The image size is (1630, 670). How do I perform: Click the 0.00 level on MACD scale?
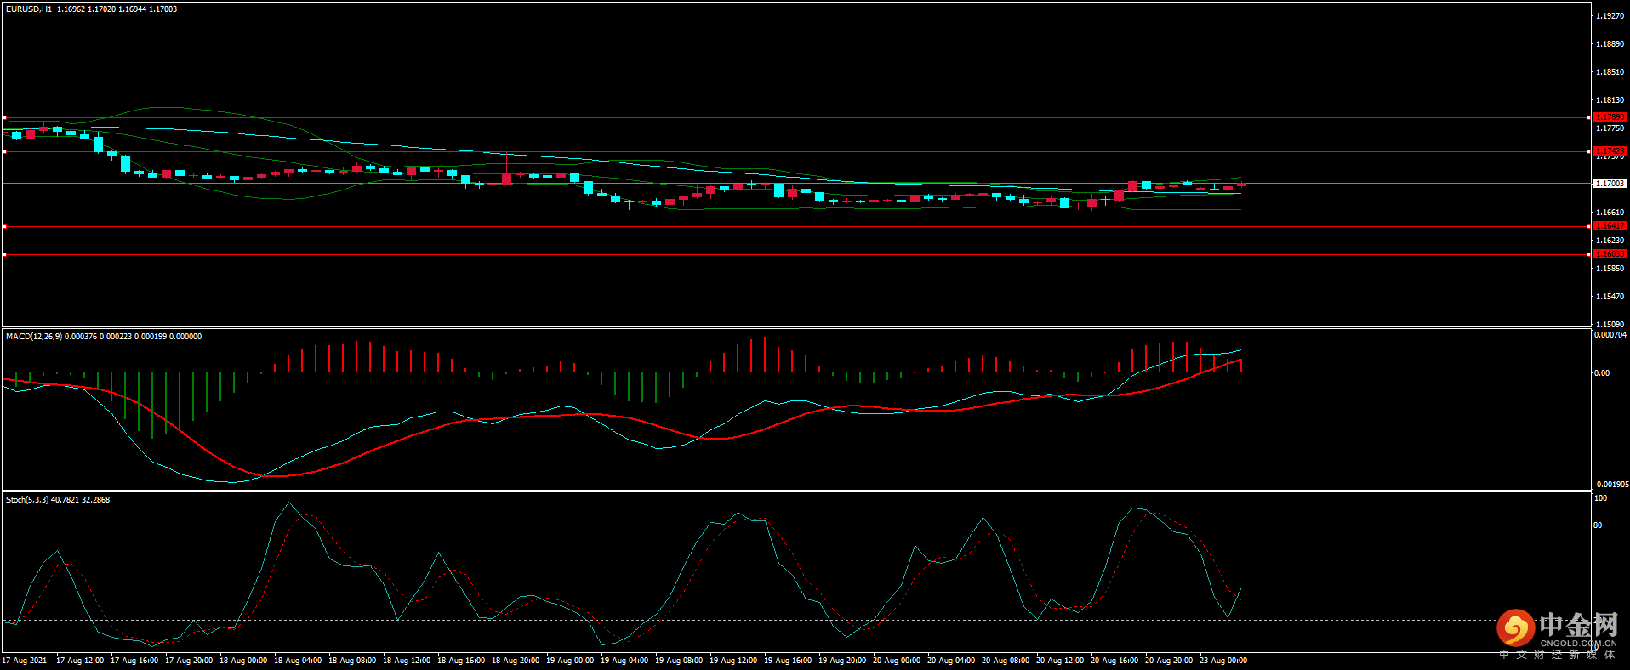(x=1601, y=373)
